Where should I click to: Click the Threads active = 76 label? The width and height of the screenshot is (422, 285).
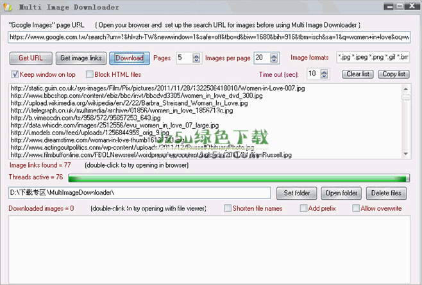(36, 177)
